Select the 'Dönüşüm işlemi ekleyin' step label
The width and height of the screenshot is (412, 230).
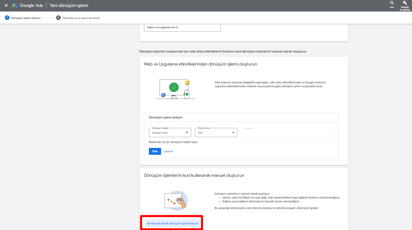pos(26,18)
